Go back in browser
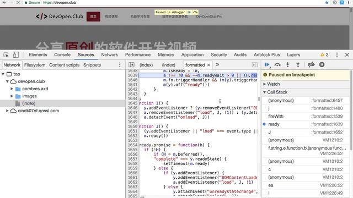This screenshot has width=353, height=198. (4, 2)
